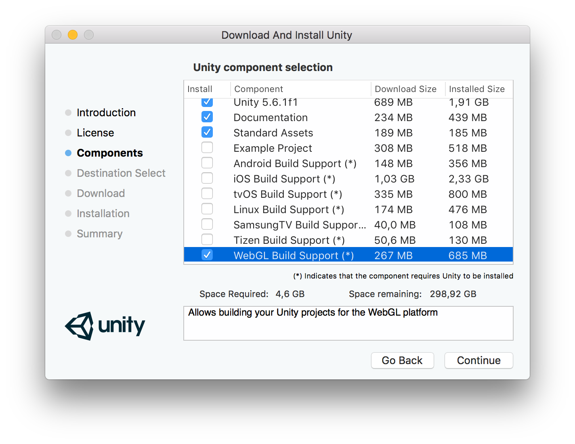Check the iOS Build Support box
Image resolution: width=575 pixels, height=444 pixels.
pyautogui.click(x=207, y=178)
